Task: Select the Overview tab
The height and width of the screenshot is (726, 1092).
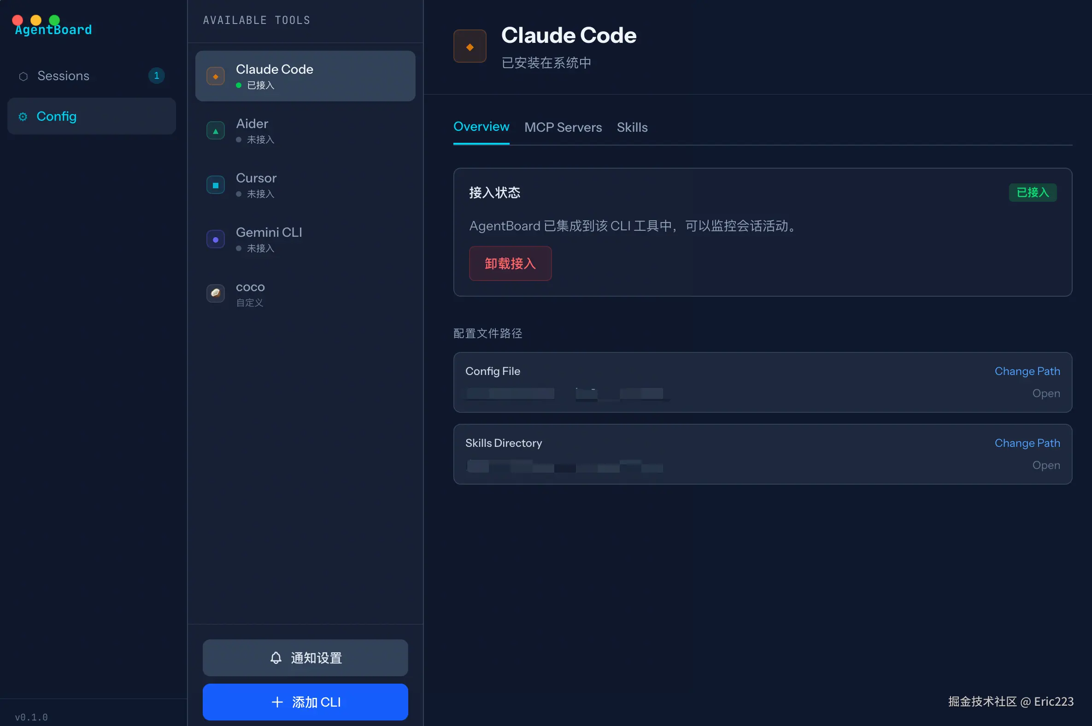Action: 481,127
